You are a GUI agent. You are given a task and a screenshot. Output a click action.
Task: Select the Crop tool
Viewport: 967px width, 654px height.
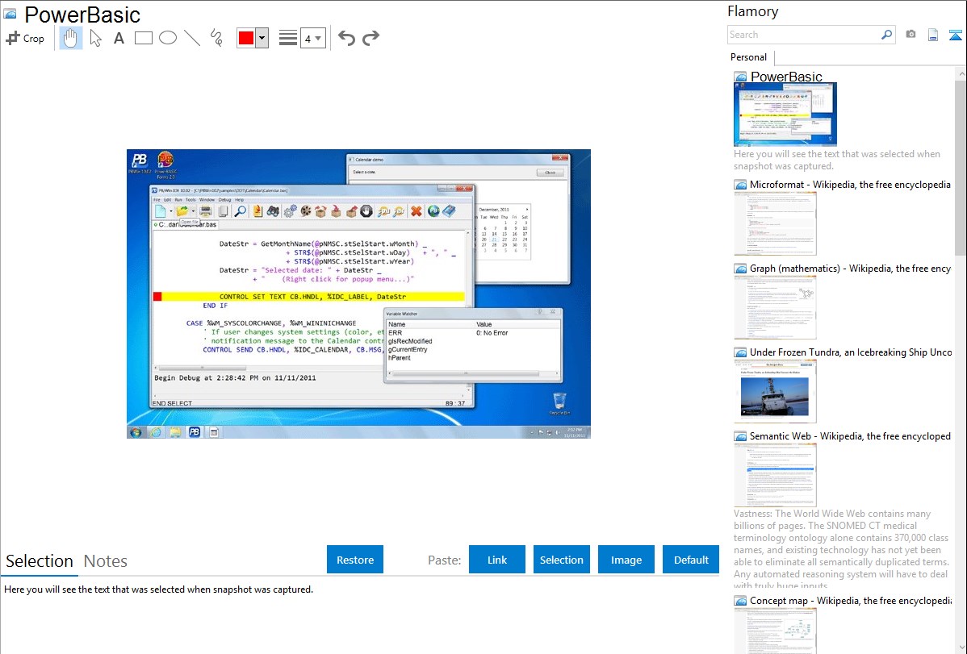(x=25, y=38)
